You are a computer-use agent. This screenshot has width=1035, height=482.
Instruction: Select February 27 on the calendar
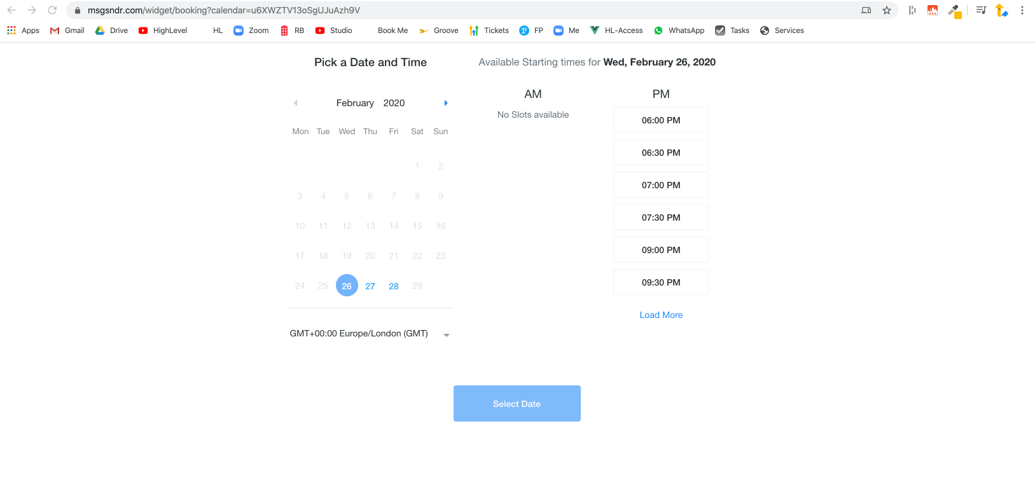pos(370,286)
